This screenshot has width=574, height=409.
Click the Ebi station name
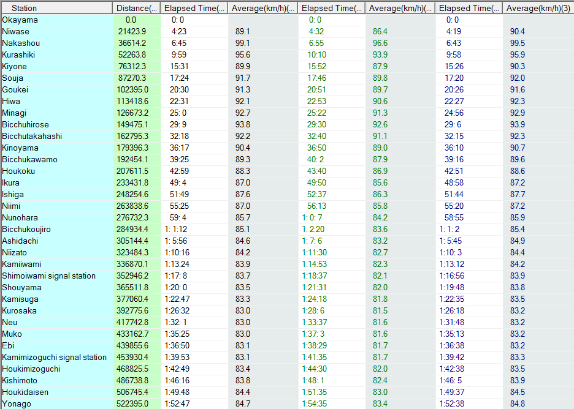click(x=8, y=346)
